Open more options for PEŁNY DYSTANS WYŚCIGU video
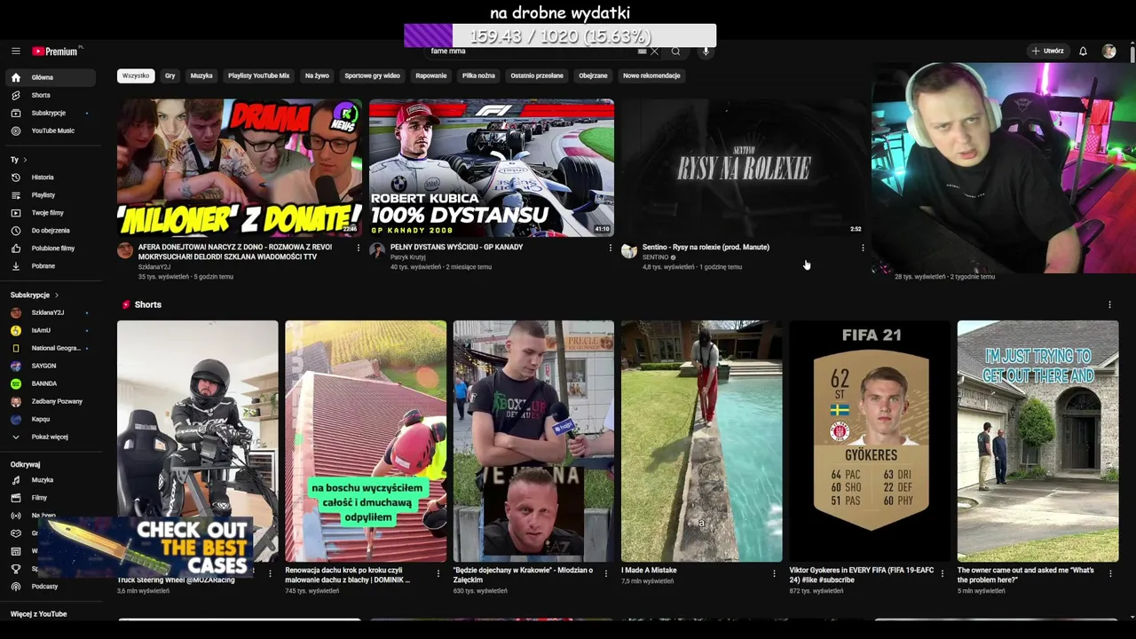This screenshot has height=639, width=1136. pos(611,248)
